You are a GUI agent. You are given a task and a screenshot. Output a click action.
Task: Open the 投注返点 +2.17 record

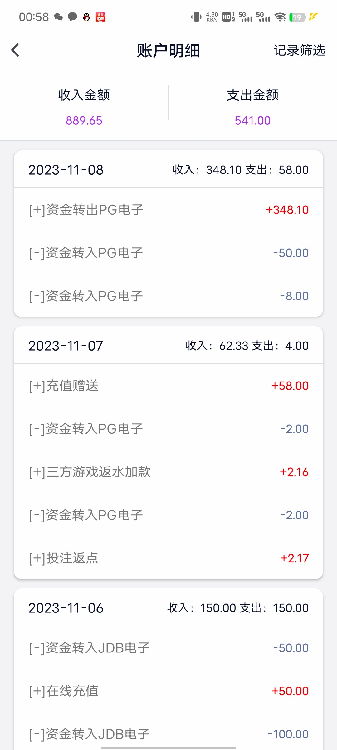point(168,558)
